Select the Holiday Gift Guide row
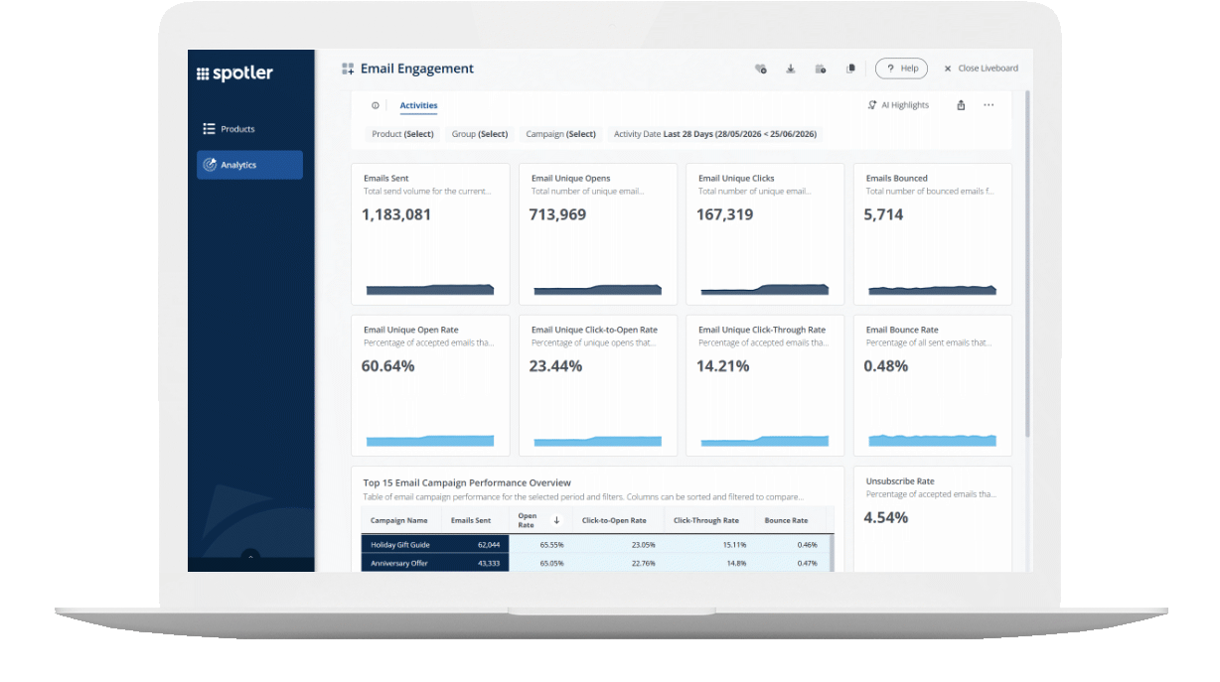1220x682 pixels. (596, 544)
